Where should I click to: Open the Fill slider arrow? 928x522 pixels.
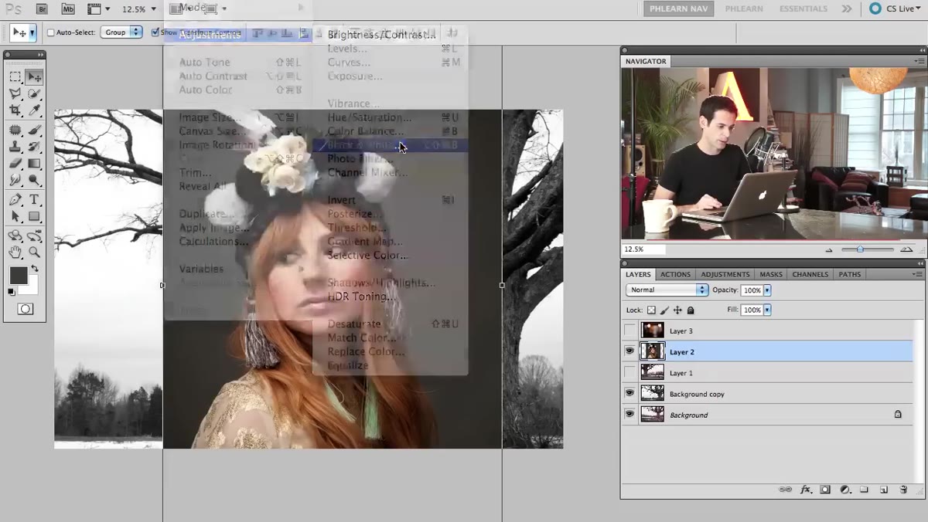(x=767, y=310)
